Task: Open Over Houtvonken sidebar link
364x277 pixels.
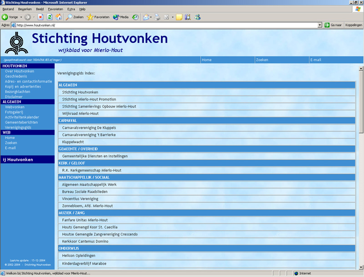Action: pyautogui.click(x=20, y=71)
